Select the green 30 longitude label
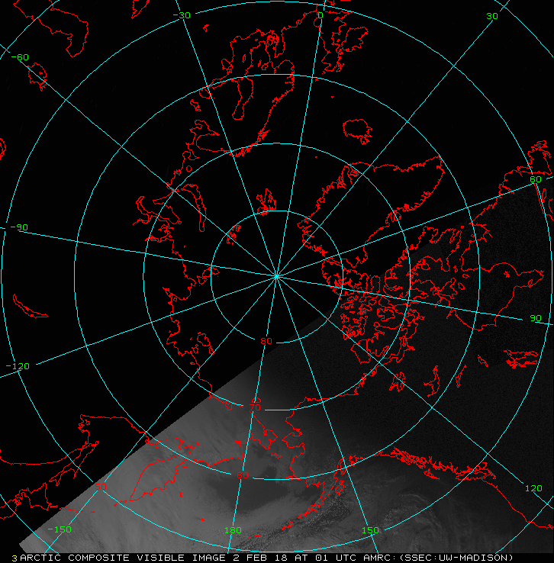This screenshot has width=554, height=563. pos(492,16)
